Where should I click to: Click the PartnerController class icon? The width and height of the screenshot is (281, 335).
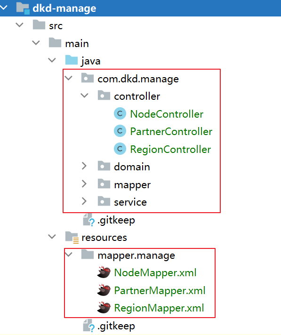point(120,131)
